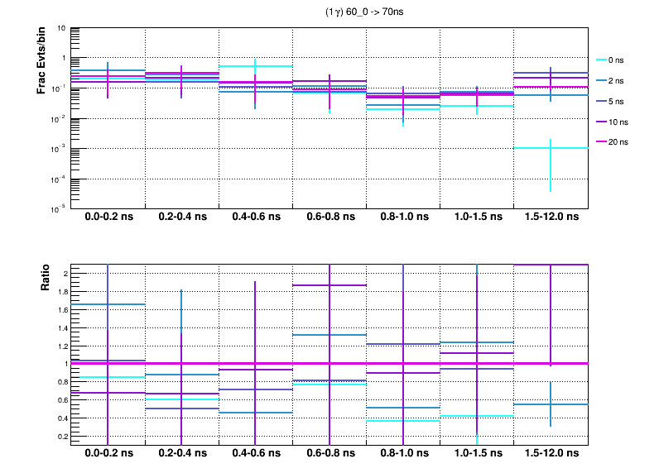This screenshot has width=659, height=473.
Task: Select the 5 ns legend color line
Action: coord(601,101)
